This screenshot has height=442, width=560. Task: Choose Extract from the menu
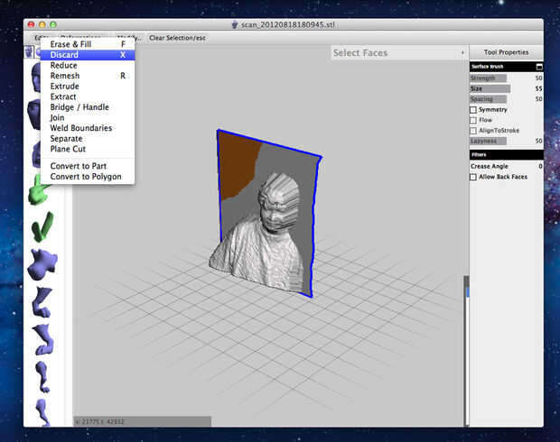[88, 97]
